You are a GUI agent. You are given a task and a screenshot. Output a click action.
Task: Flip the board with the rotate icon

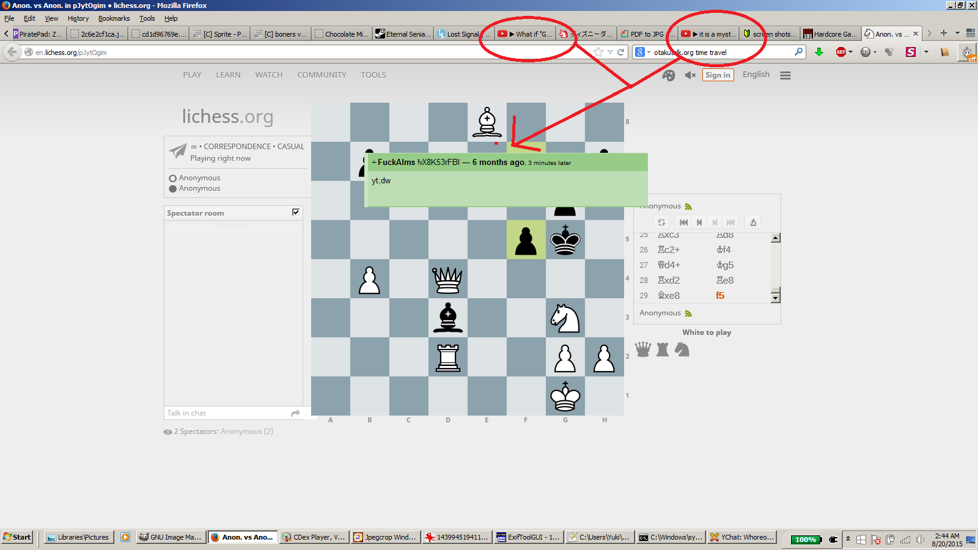click(x=661, y=222)
